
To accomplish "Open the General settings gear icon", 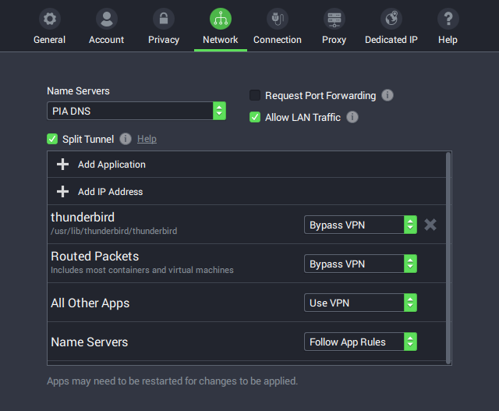I will click(x=49, y=19).
